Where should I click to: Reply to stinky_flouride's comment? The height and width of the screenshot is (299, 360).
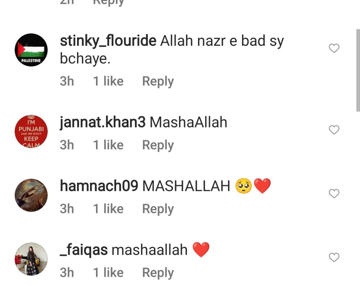tap(158, 81)
